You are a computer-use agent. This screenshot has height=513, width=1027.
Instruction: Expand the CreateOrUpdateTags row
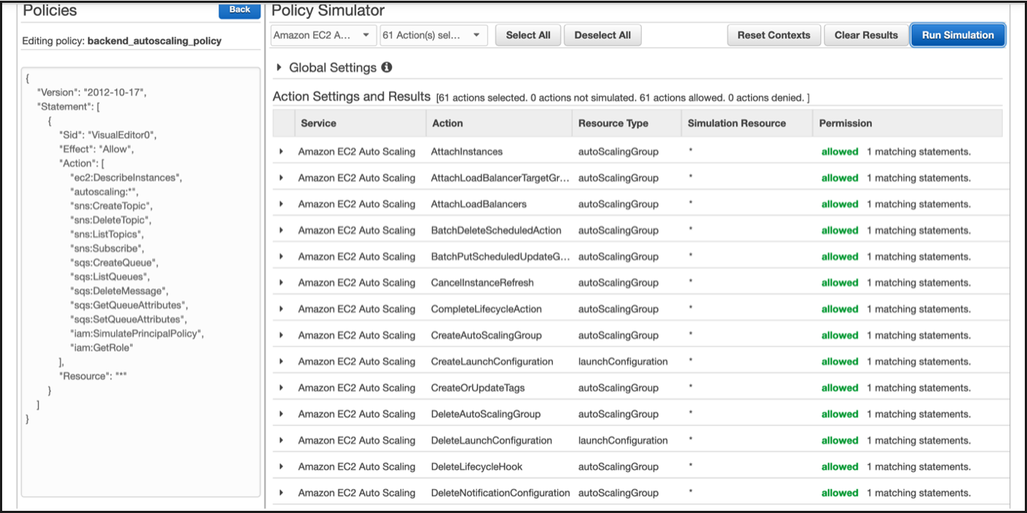pos(281,388)
